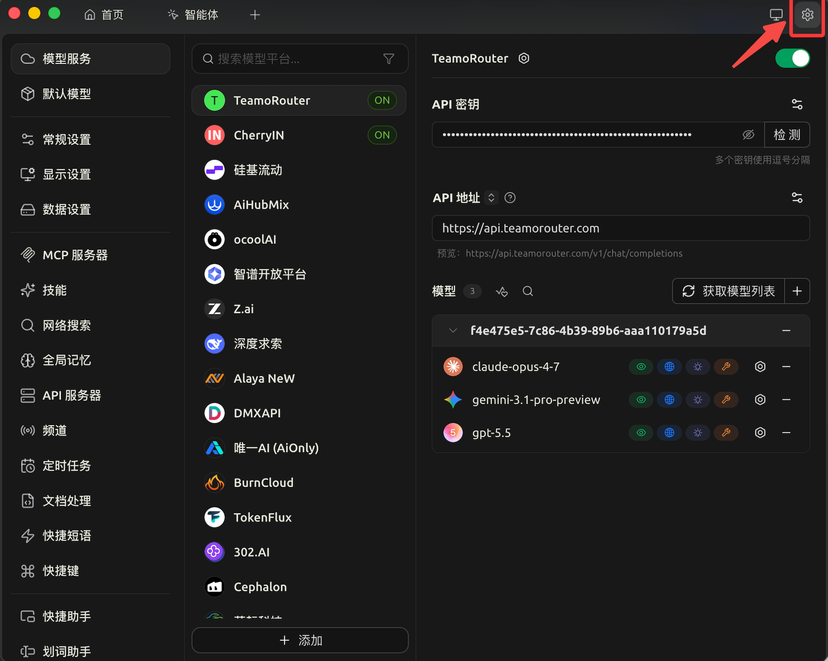The height and width of the screenshot is (661, 828).
Task: Remove the f4e475e5 model group
Action: [x=786, y=331]
